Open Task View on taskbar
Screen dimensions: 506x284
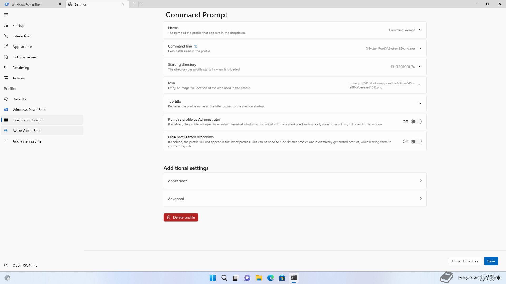(236, 278)
